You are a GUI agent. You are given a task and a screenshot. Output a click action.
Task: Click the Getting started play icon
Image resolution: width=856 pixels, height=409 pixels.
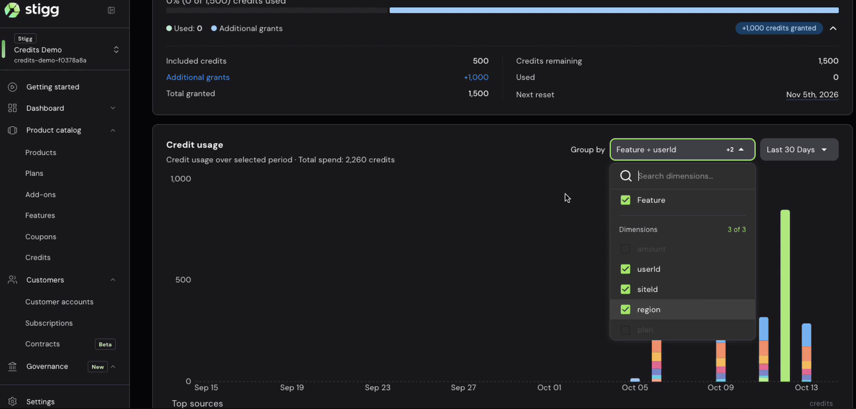pos(13,87)
